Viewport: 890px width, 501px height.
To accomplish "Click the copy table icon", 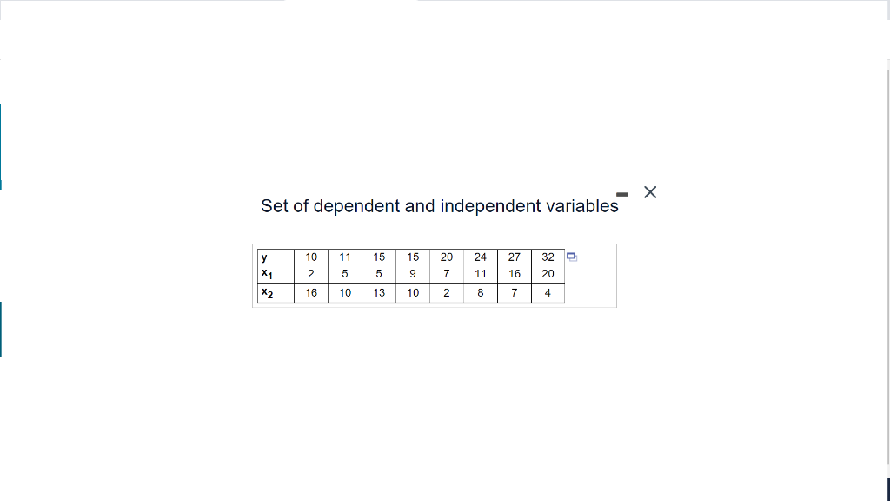I will point(571,256).
